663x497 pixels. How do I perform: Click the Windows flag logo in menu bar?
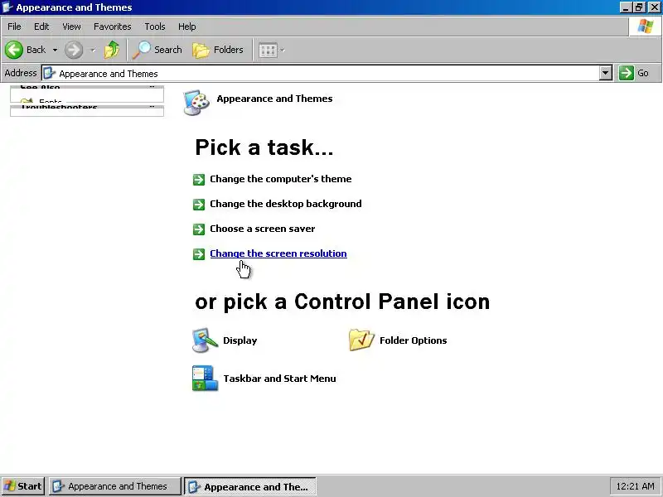click(x=646, y=27)
